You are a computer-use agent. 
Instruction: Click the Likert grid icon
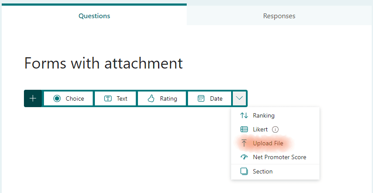(x=244, y=129)
